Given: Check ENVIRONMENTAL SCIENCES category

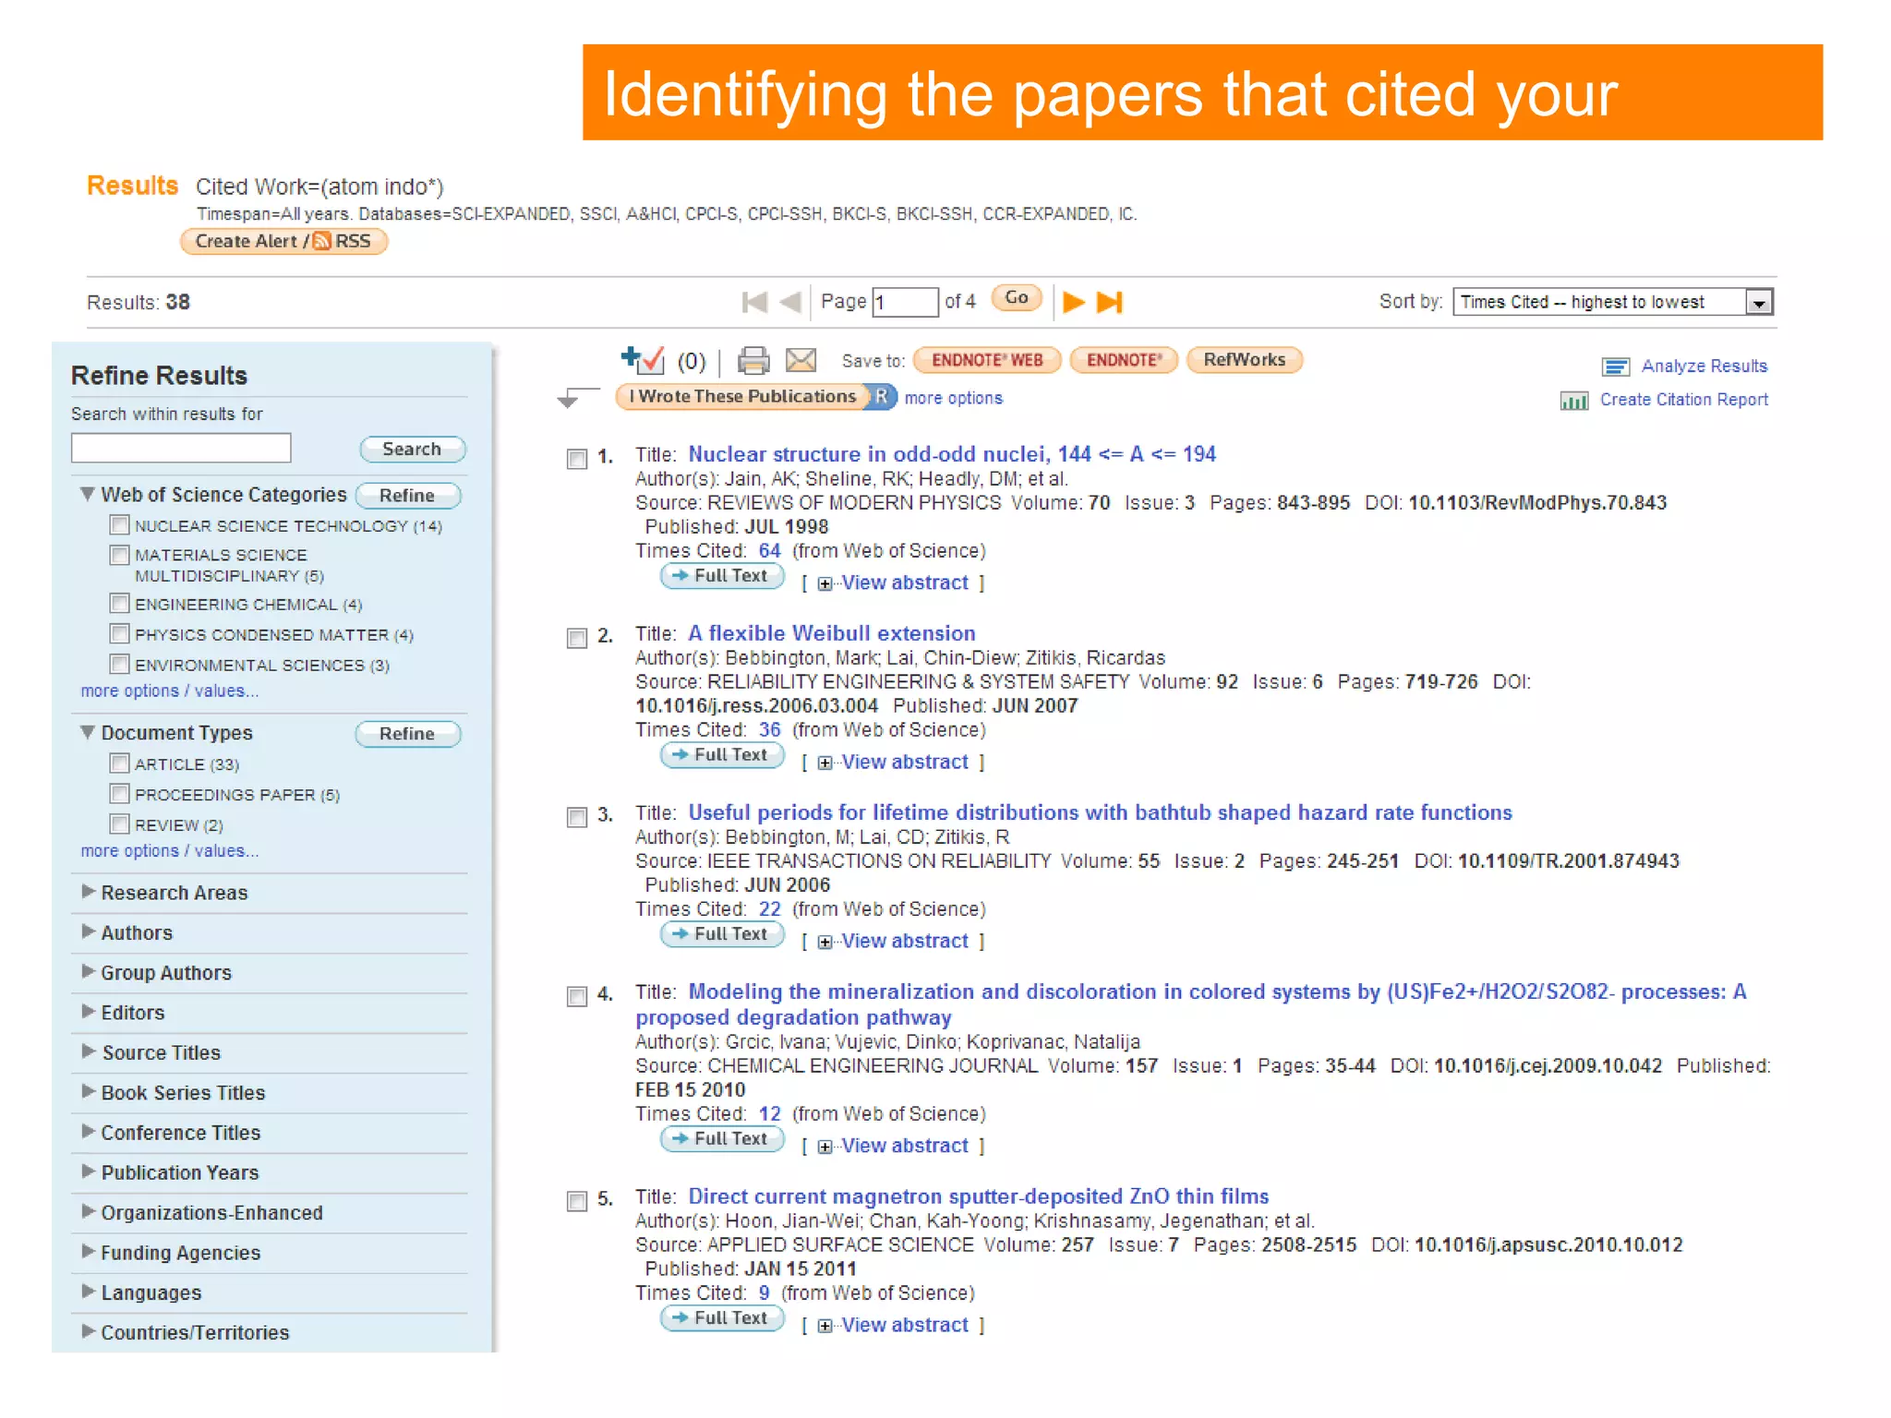Looking at the screenshot, I should pyautogui.click(x=119, y=665).
